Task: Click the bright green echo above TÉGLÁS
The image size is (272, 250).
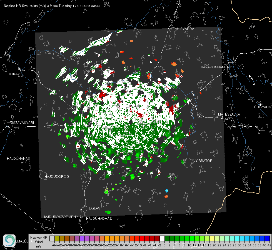Action: 106,192
